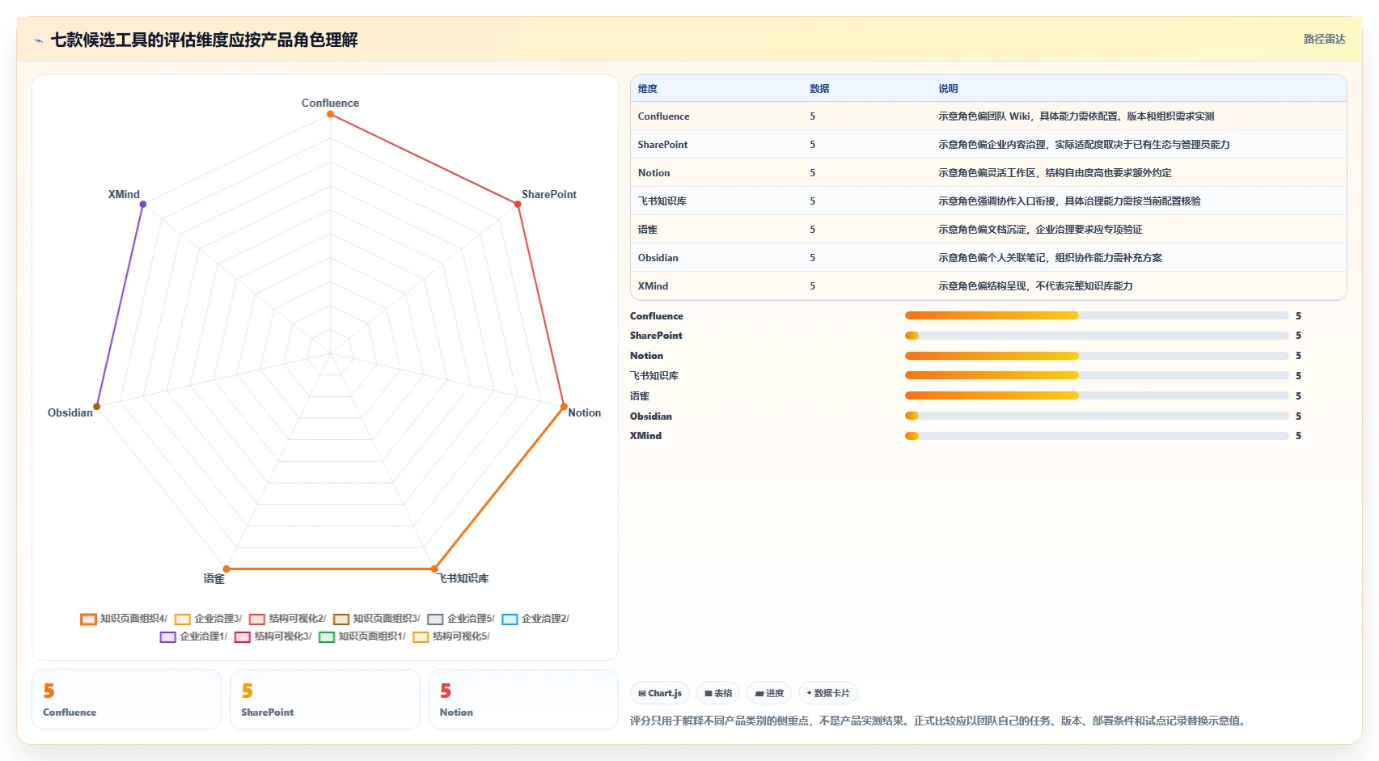Click the 数据 column header

(819, 89)
